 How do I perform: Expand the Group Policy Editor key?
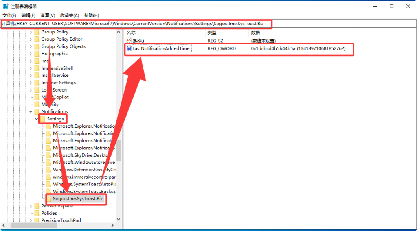point(31,39)
